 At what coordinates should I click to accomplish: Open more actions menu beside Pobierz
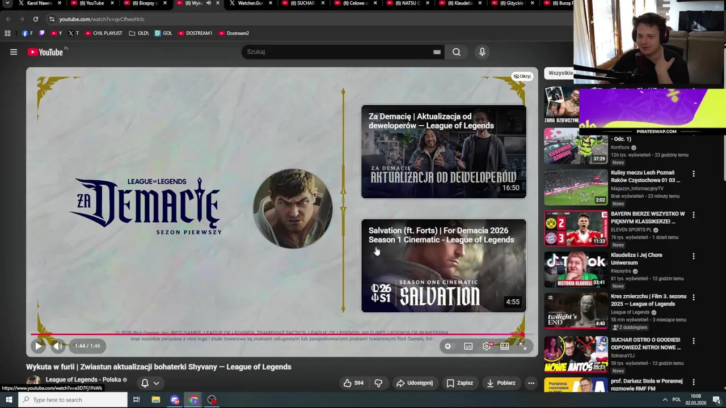531,383
